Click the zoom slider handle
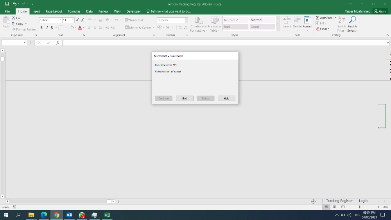 [x=360, y=207]
